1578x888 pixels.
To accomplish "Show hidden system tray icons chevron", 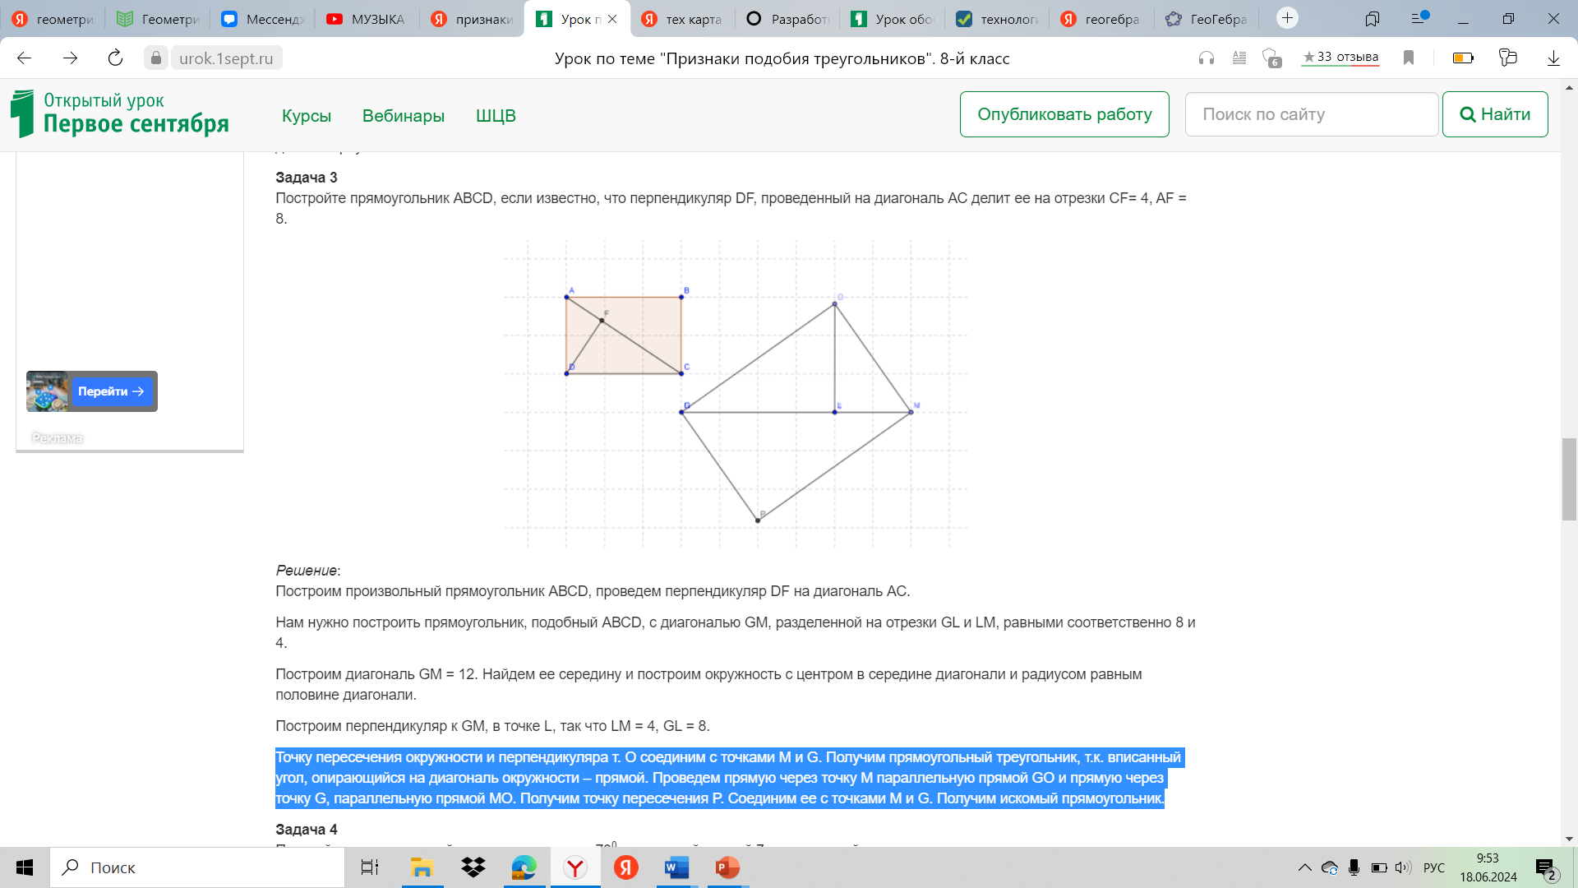I will click(1304, 867).
